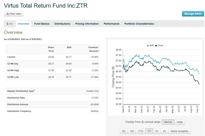The width and height of the screenshot is (205, 136).
Task: Go to the Pricing Information tab
Action: [87, 24]
